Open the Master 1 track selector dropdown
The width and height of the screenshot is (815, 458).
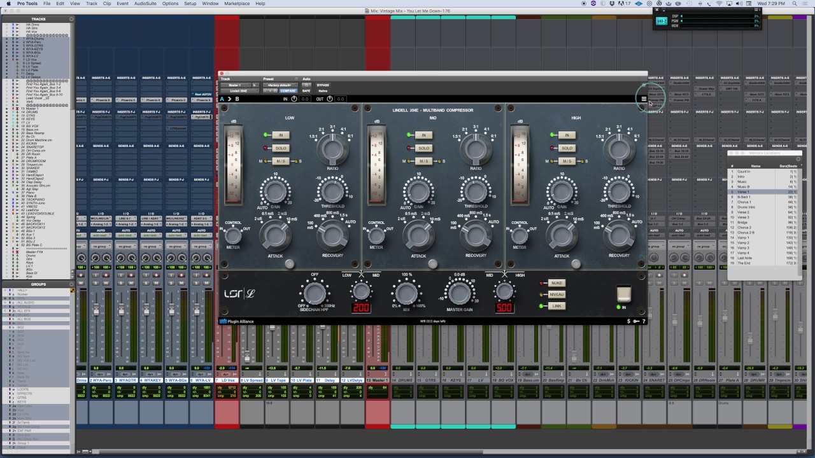[235, 85]
